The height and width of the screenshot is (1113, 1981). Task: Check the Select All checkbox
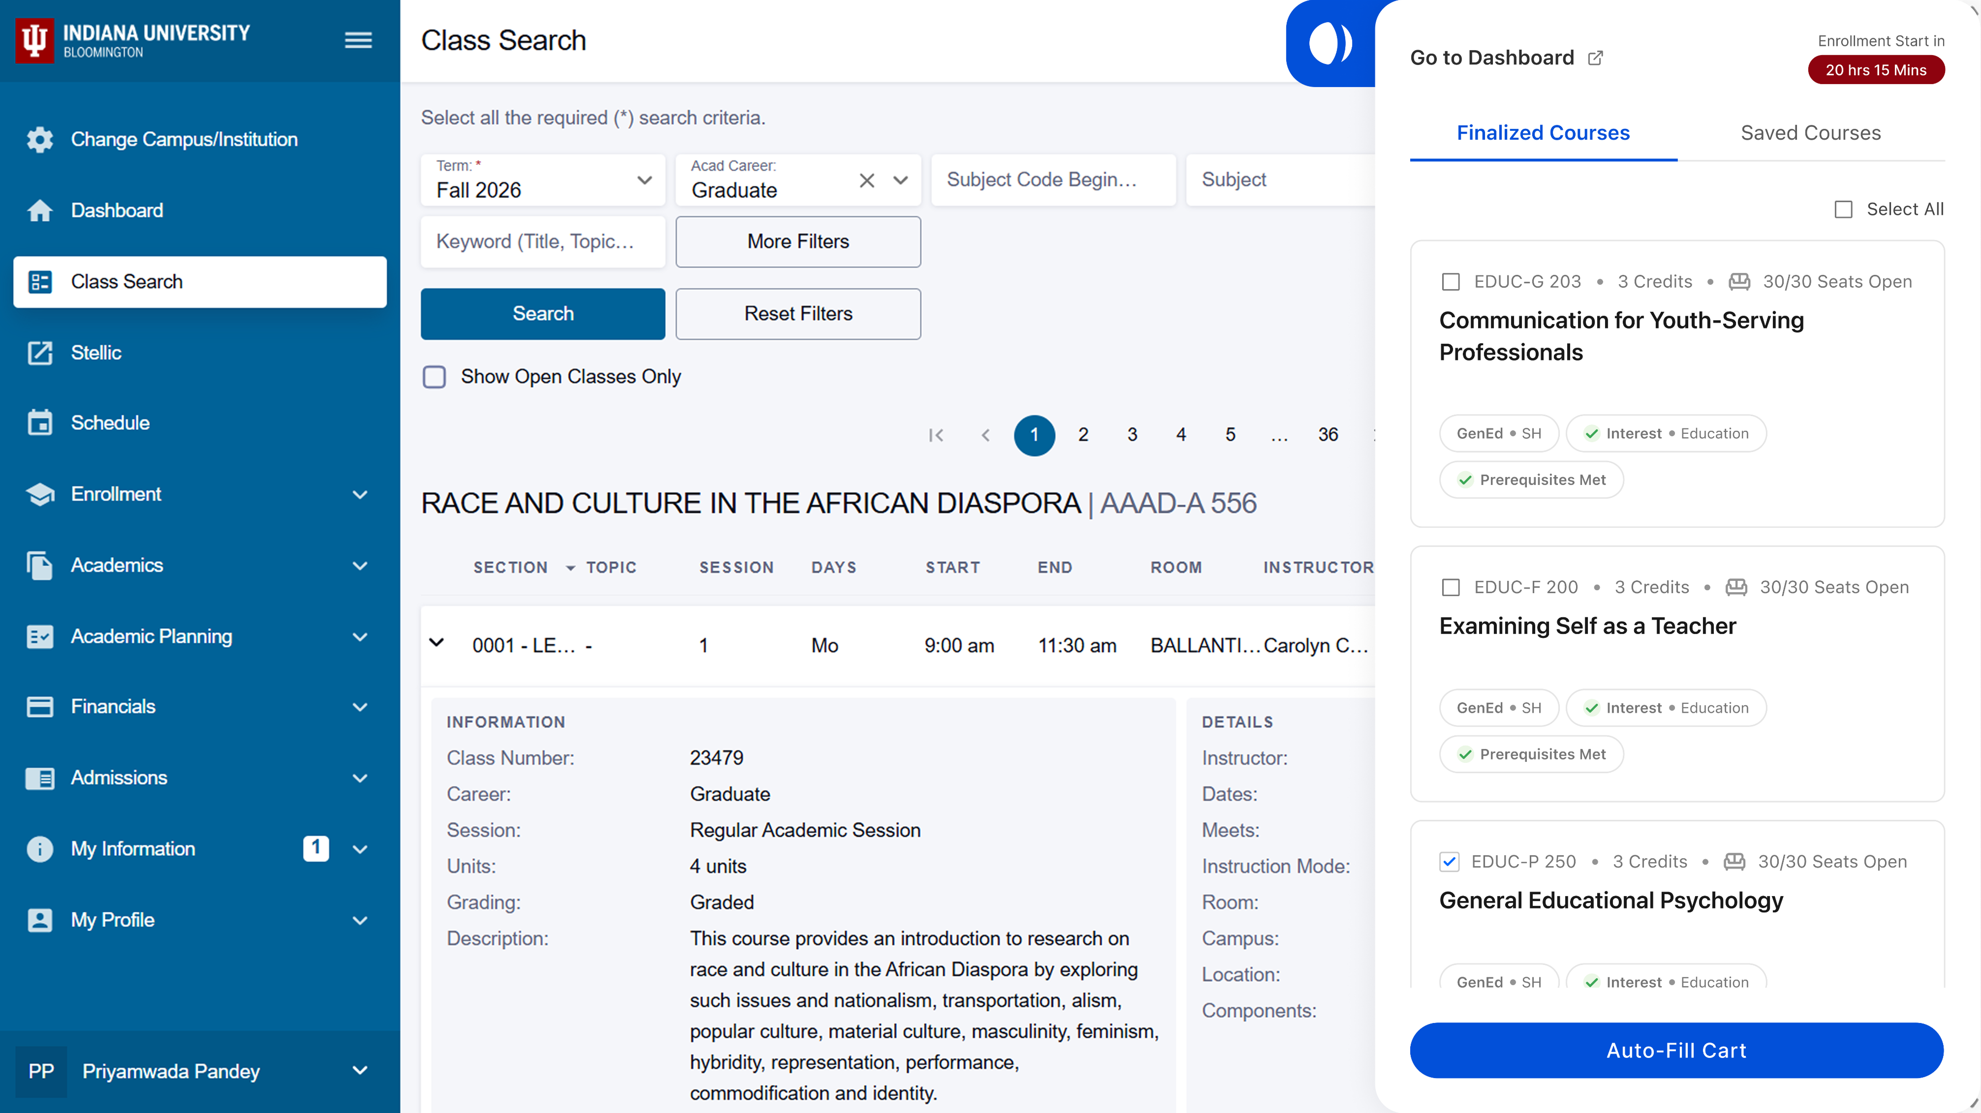tap(1843, 209)
